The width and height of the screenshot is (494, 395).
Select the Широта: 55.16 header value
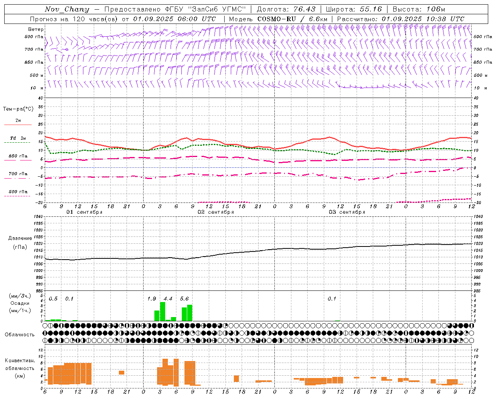[354, 9]
